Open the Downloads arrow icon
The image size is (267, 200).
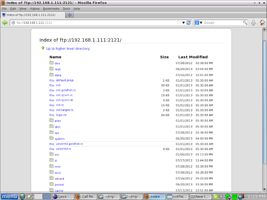[x=254, y=22]
